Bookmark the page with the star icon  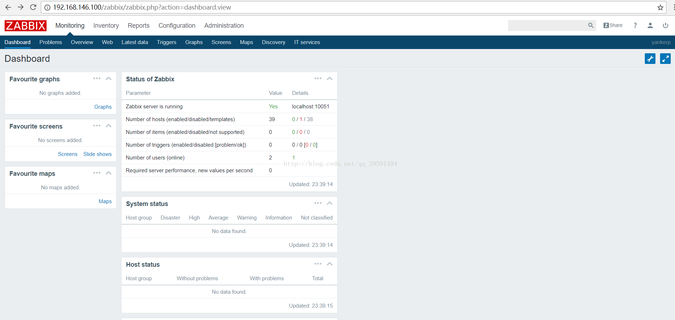pos(660,7)
